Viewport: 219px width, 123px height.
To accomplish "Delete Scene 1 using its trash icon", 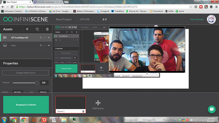I will point(83,111).
